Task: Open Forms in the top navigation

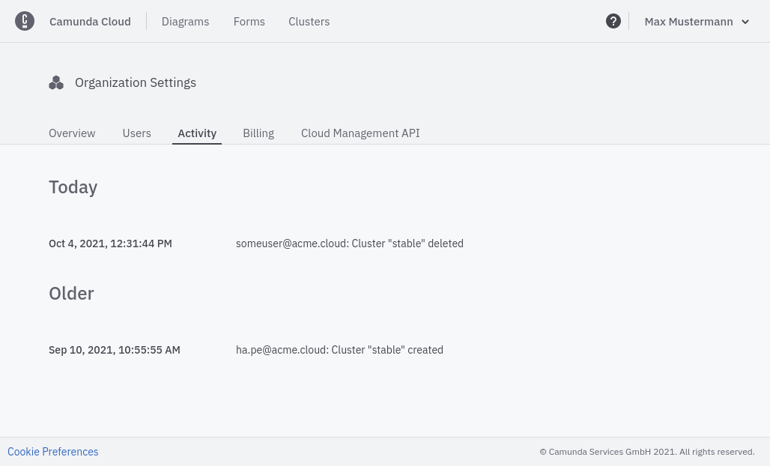Action: click(x=249, y=22)
